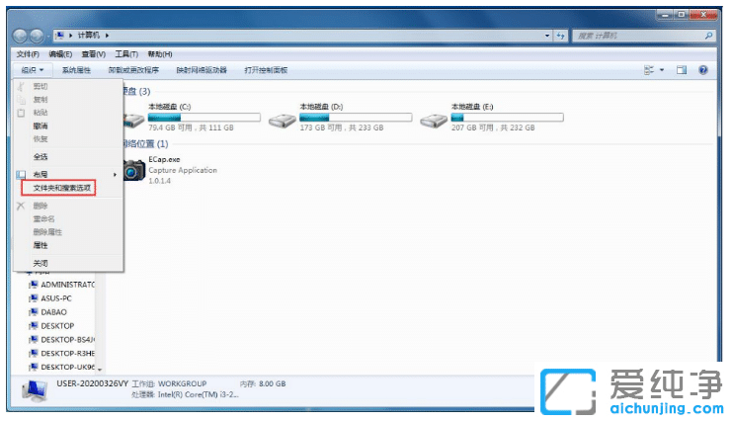The width and height of the screenshot is (732, 421).
Task: Select the Local Disk (D:) drive icon
Action: click(x=285, y=121)
